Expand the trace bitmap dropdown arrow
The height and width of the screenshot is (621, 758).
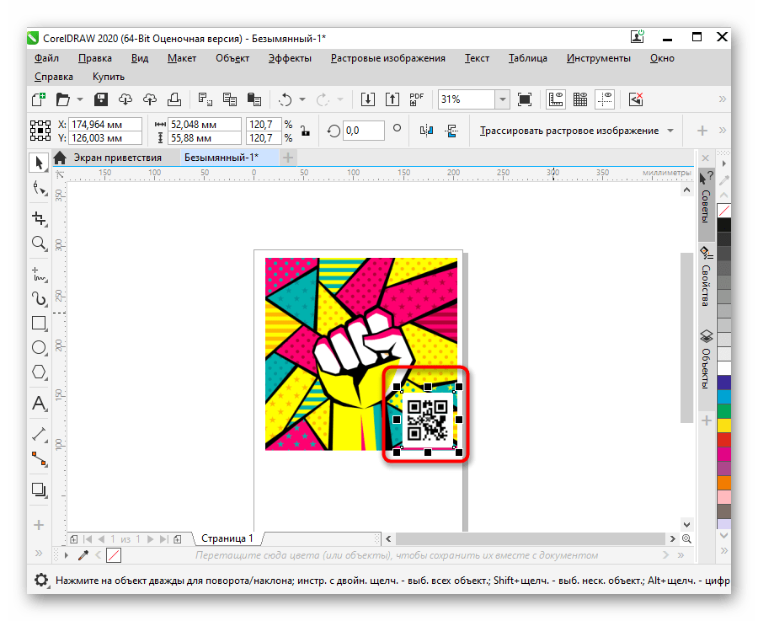(670, 131)
